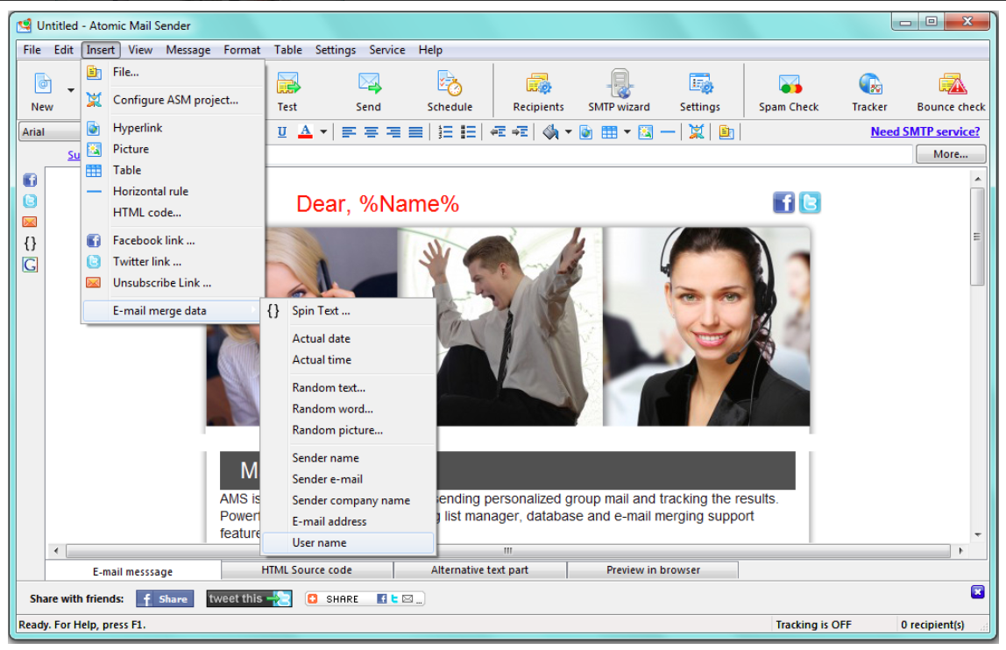
Task: Insert an Unsubscribe link via sidebar envelope icon
Action: point(30,222)
